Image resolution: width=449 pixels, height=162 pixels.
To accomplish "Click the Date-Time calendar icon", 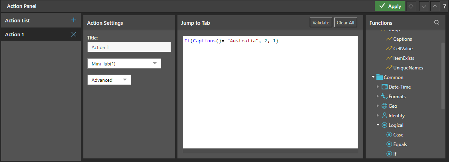I will [x=384, y=87].
